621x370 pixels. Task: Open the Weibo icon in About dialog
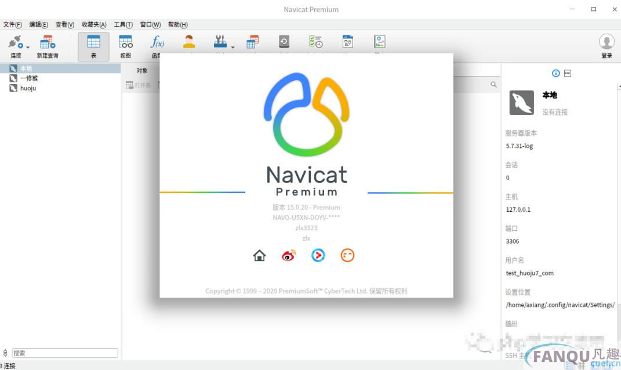289,255
